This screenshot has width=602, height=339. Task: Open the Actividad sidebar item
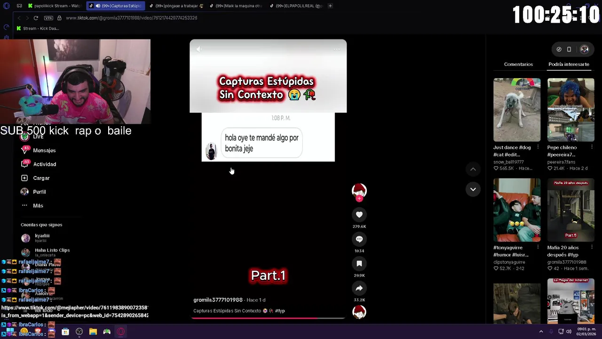39,164
